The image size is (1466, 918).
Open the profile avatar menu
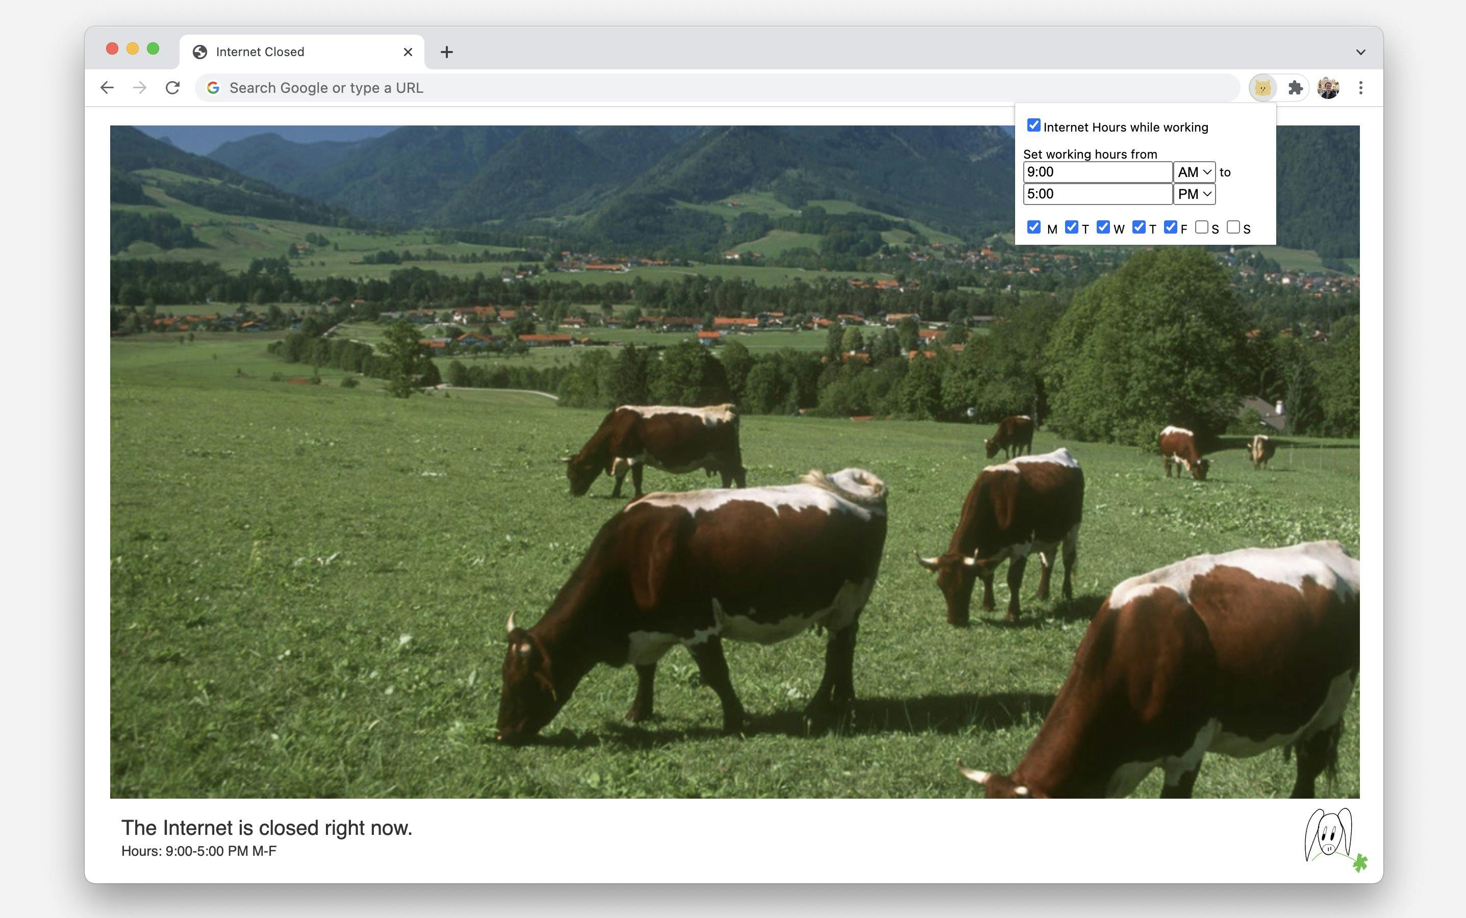tap(1328, 88)
